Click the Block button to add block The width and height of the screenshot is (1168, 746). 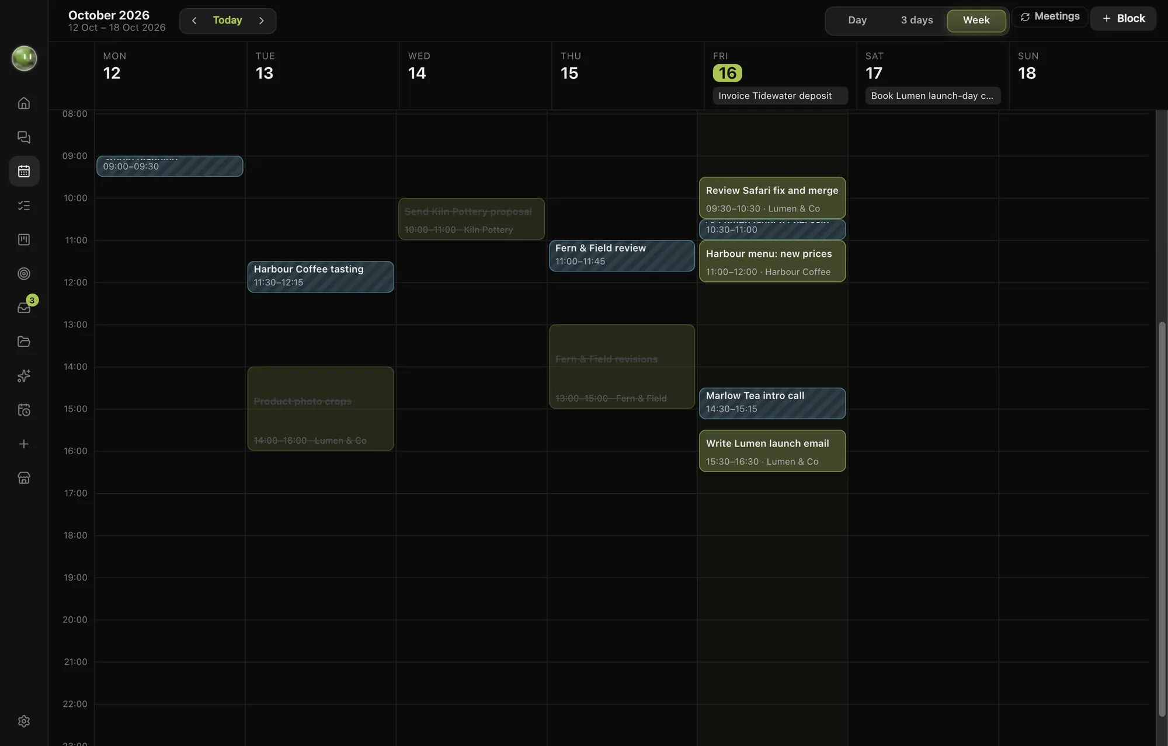pos(1123,19)
